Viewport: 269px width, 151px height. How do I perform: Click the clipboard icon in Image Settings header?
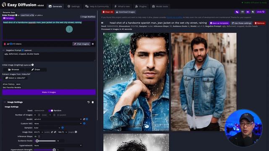pos(92,102)
